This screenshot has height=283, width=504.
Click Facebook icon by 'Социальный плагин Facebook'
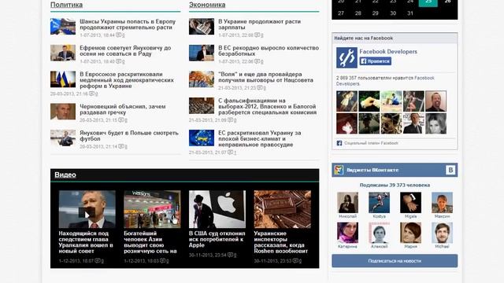coord(339,143)
